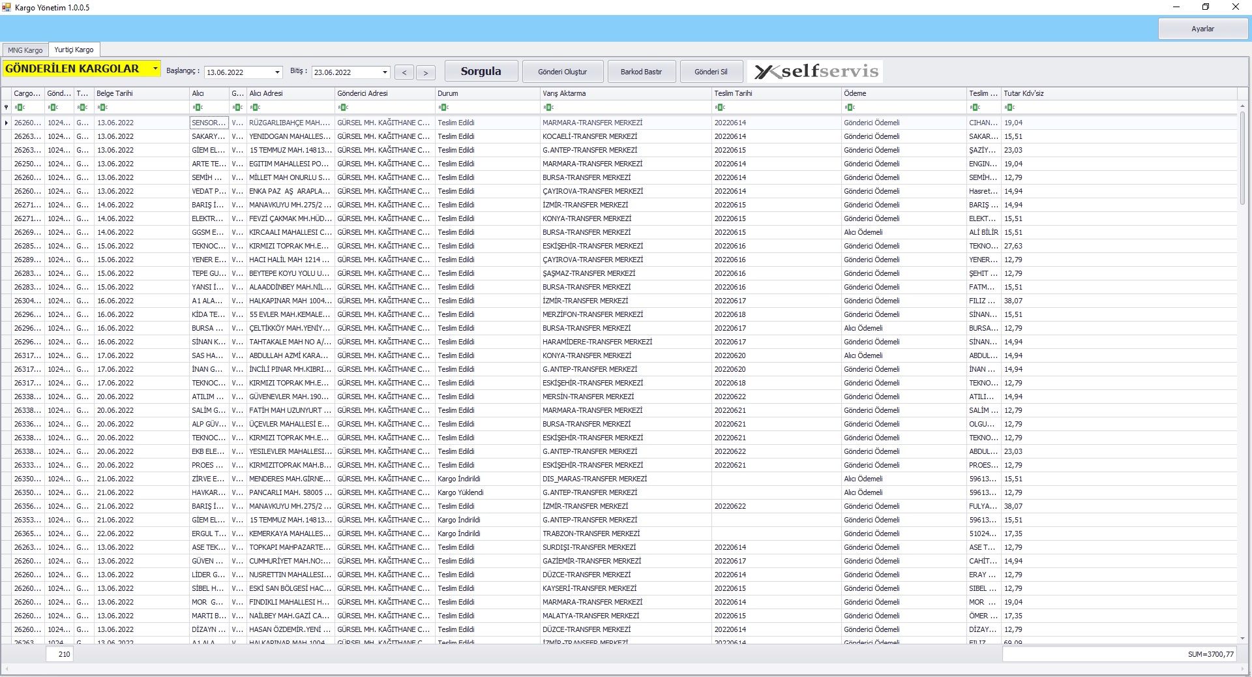The width and height of the screenshot is (1252, 677).
Task: Click the Gönderici Adresi column header
Action: 385,93
